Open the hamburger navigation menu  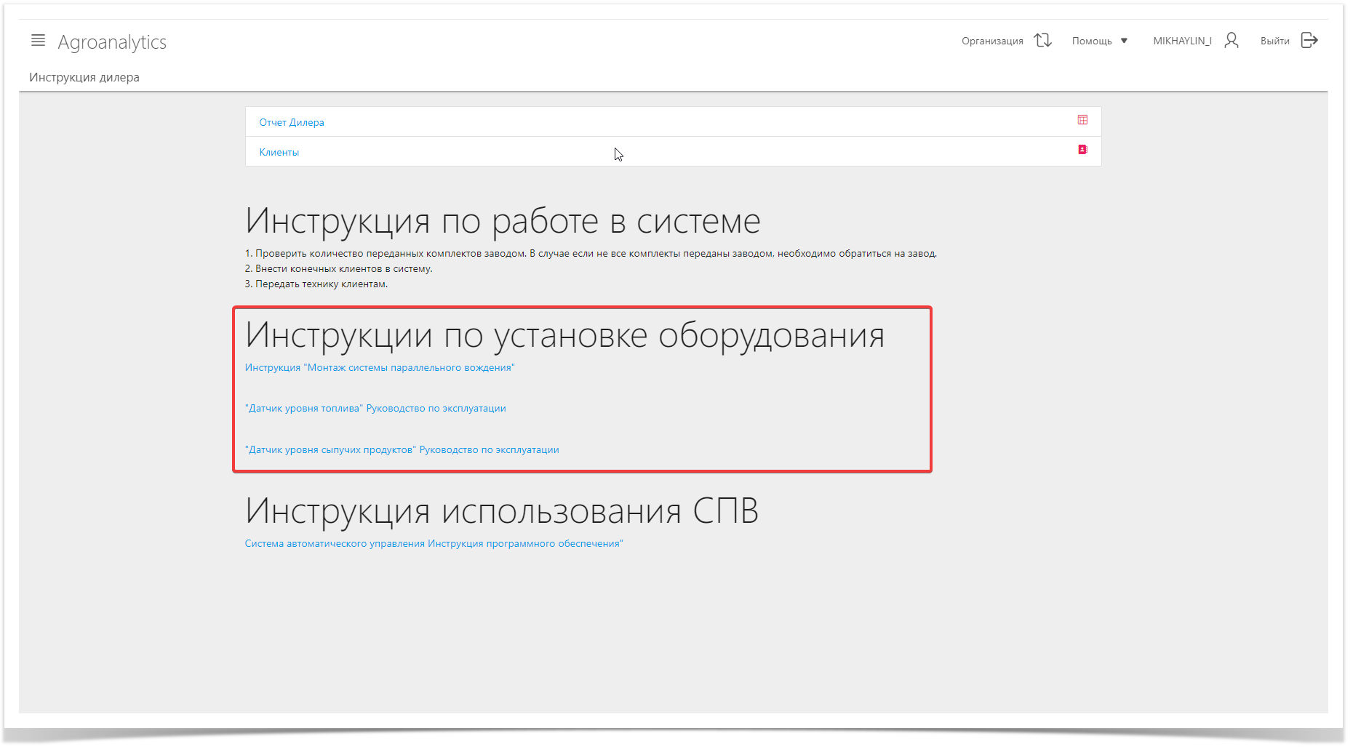pos(38,41)
